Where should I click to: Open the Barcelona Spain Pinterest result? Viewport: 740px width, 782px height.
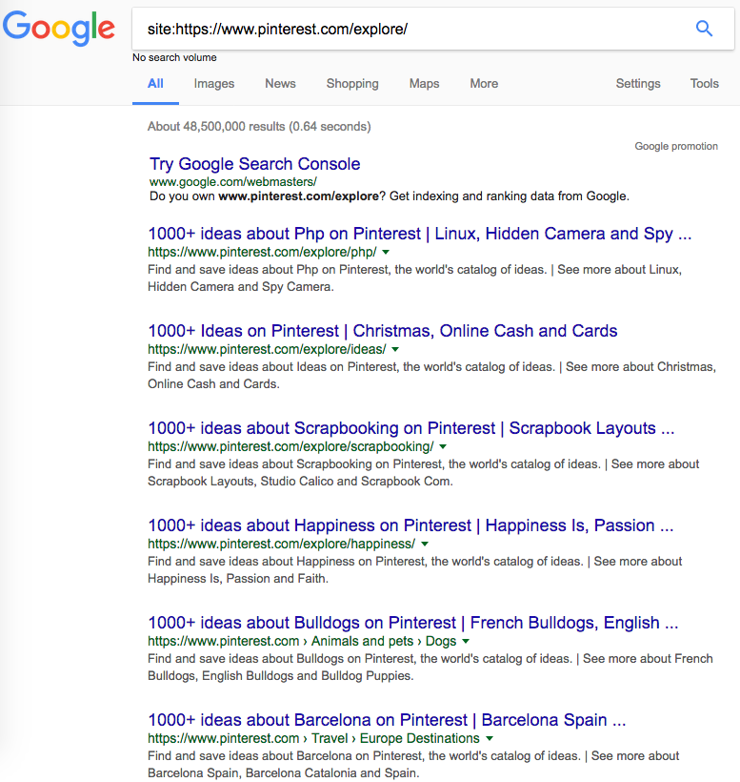(383, 718)
